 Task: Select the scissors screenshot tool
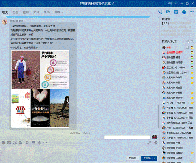(x=15, y=143)
